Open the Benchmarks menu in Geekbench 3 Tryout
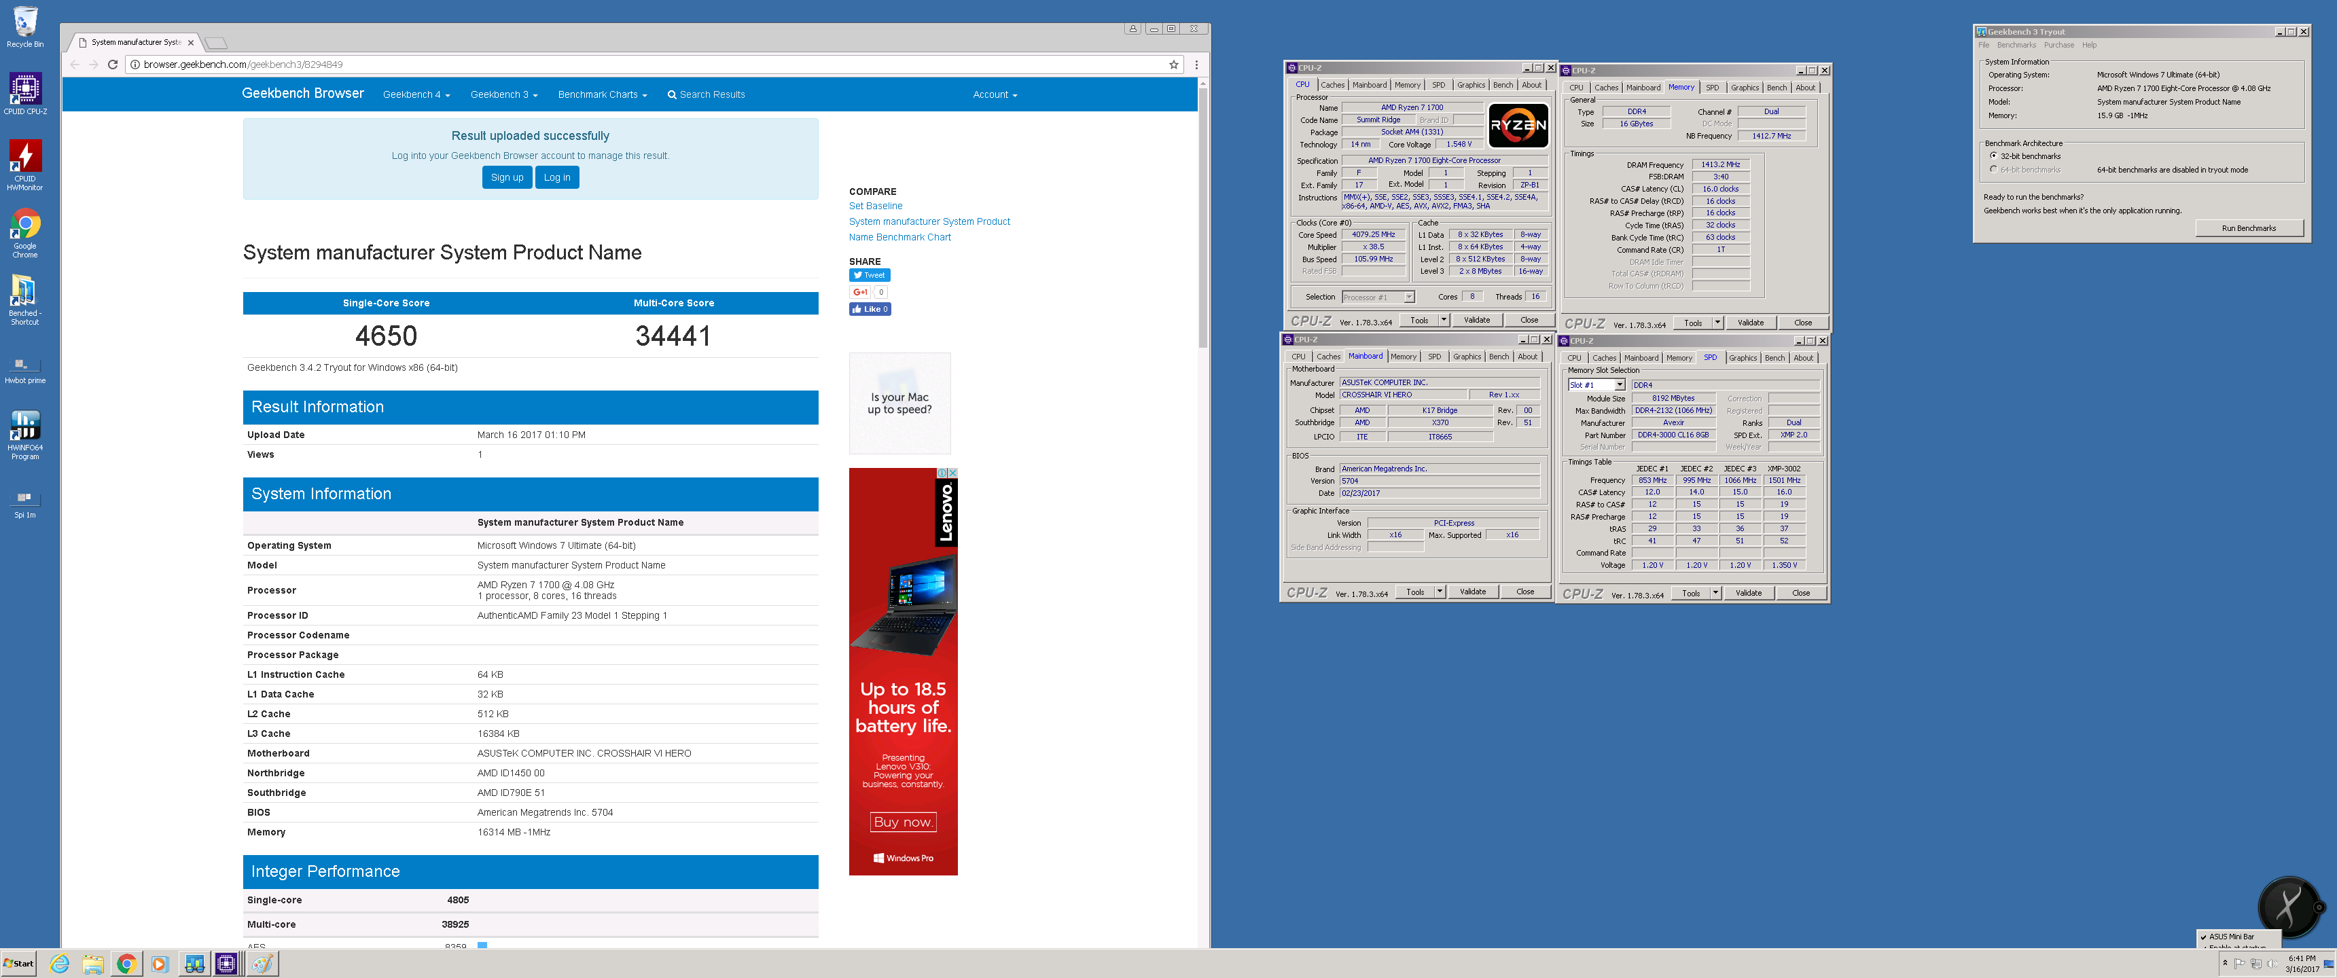 click(x=2016, y=44)
